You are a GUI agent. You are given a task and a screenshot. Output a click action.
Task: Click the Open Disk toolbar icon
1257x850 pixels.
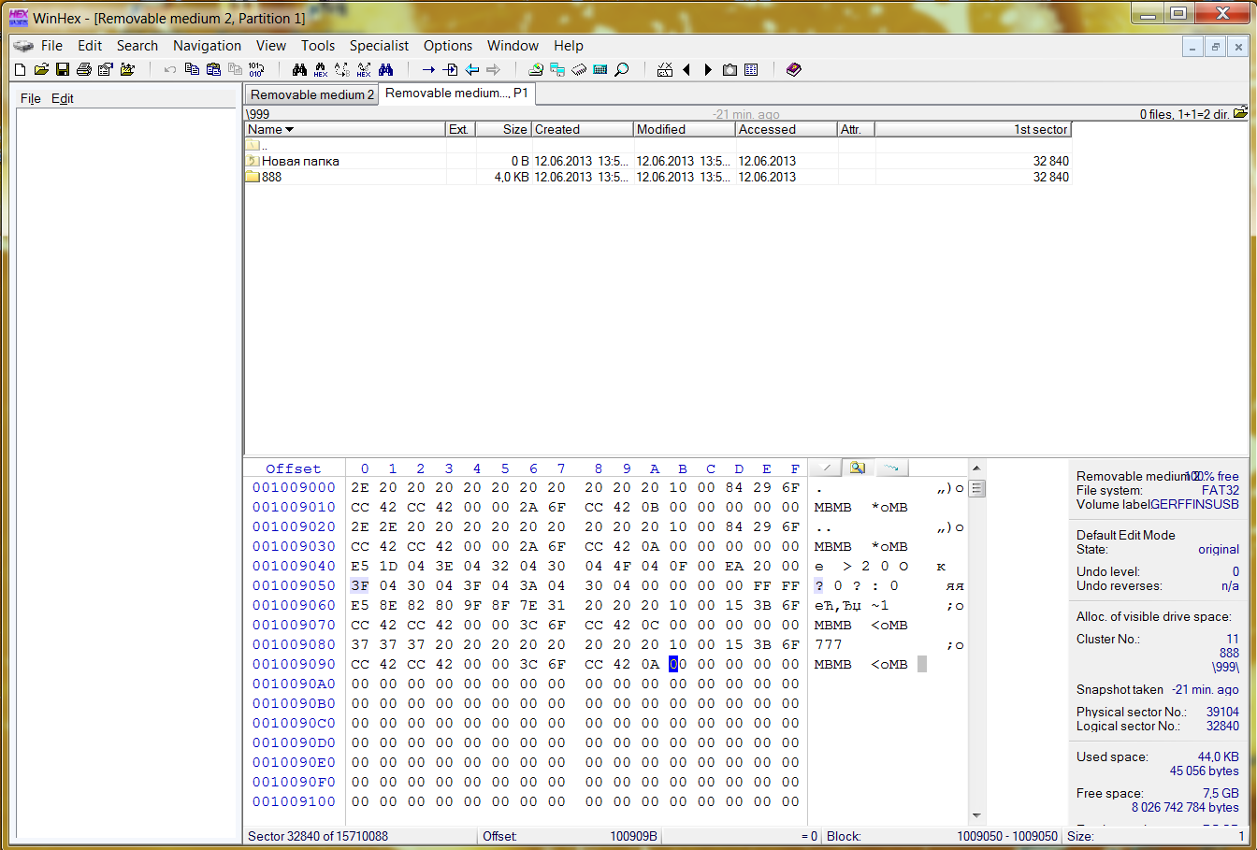tap(536, 69)
